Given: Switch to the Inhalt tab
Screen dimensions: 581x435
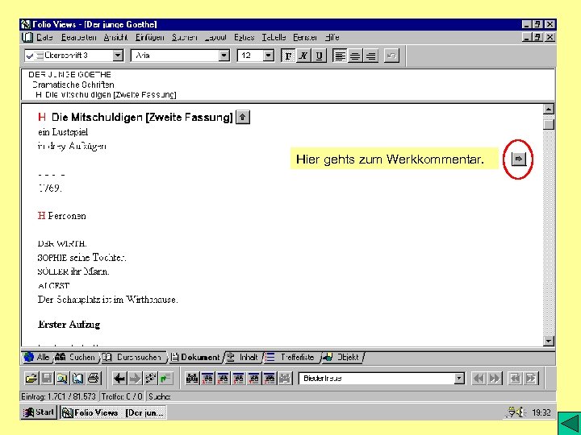Looking at the screenshot, I should click(x=243, y=357).
